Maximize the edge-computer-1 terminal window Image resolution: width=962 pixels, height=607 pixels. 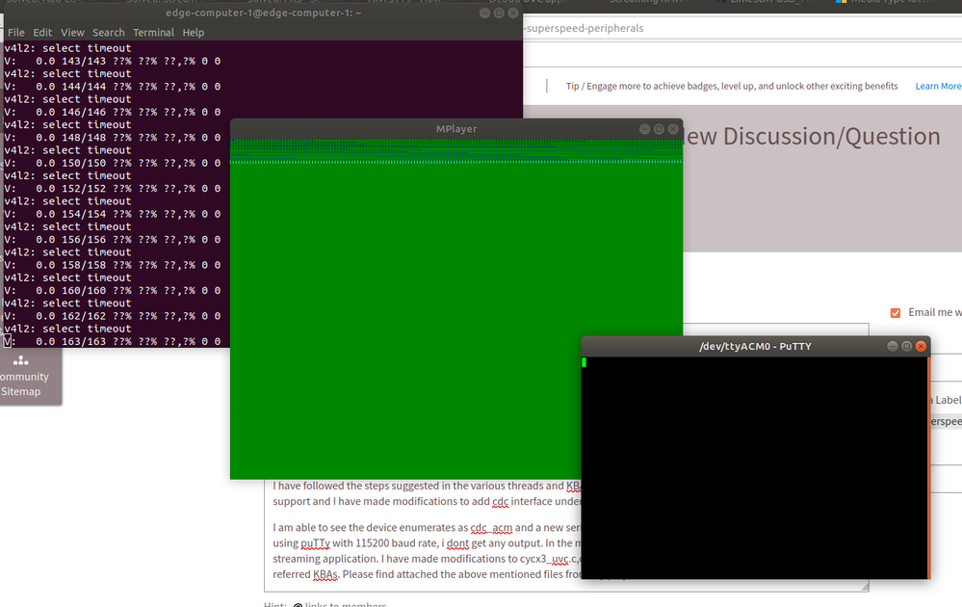coord(499,13)
